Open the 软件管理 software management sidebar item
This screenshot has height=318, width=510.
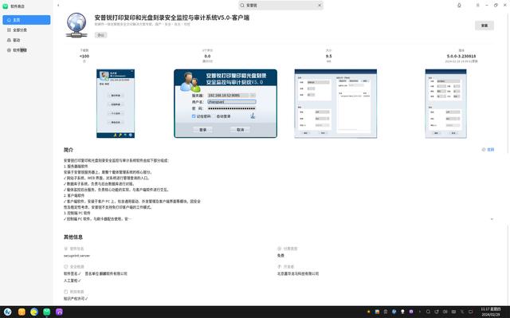click(26, 50)
